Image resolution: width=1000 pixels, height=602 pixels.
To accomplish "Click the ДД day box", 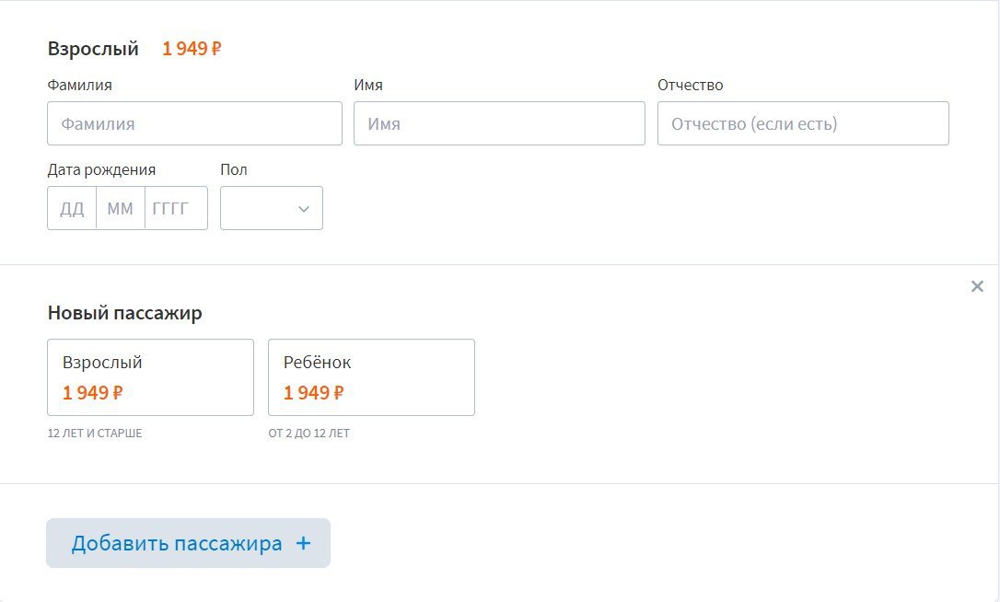I will pos(72,208).
